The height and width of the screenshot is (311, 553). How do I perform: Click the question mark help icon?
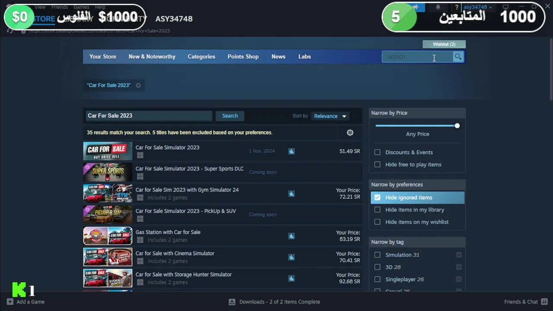click(456, 7)
